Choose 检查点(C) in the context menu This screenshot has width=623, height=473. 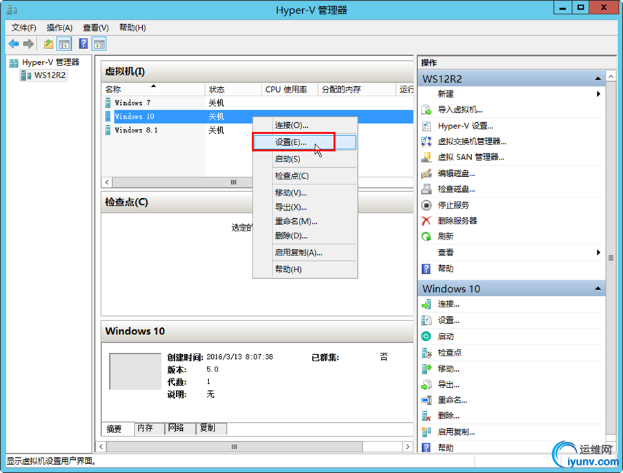pyautogui.click(x=305, y=176)
